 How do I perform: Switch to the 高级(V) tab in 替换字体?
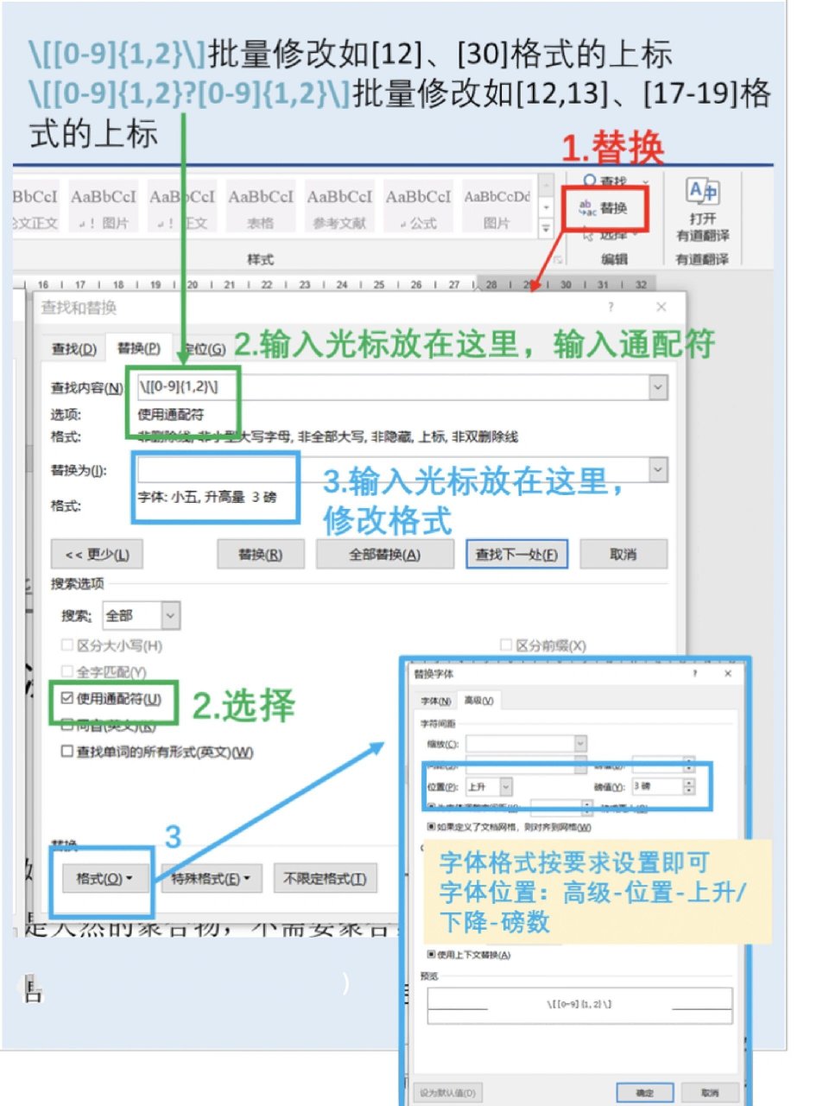478,701
